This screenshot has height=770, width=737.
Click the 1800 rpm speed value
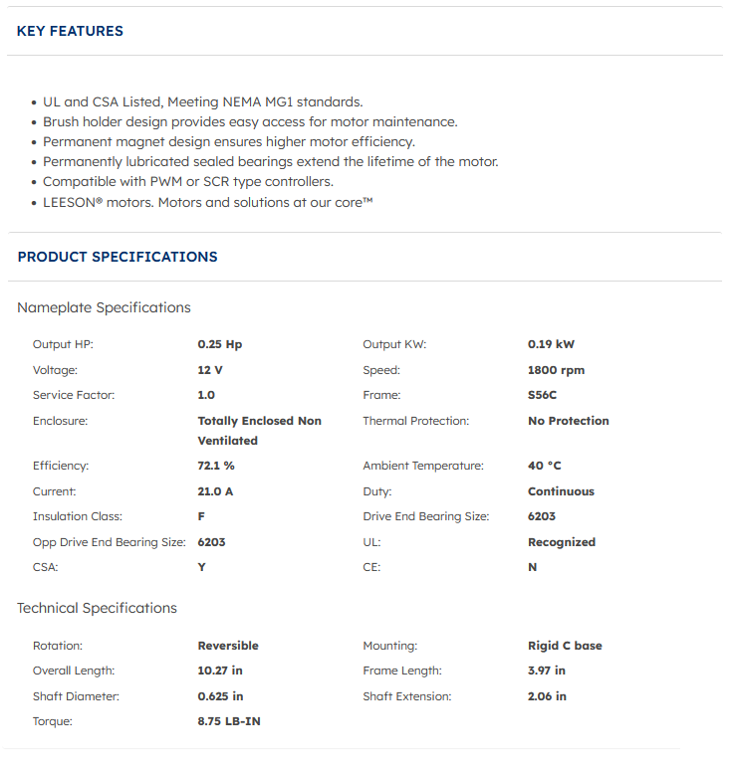[x=556, y=370]
